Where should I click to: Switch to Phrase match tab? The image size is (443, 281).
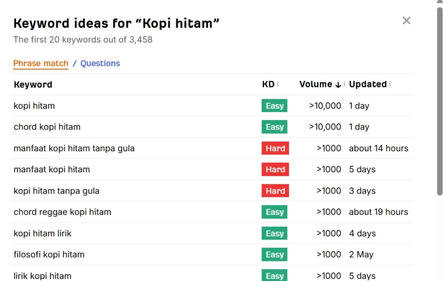(x=41, y=63)
